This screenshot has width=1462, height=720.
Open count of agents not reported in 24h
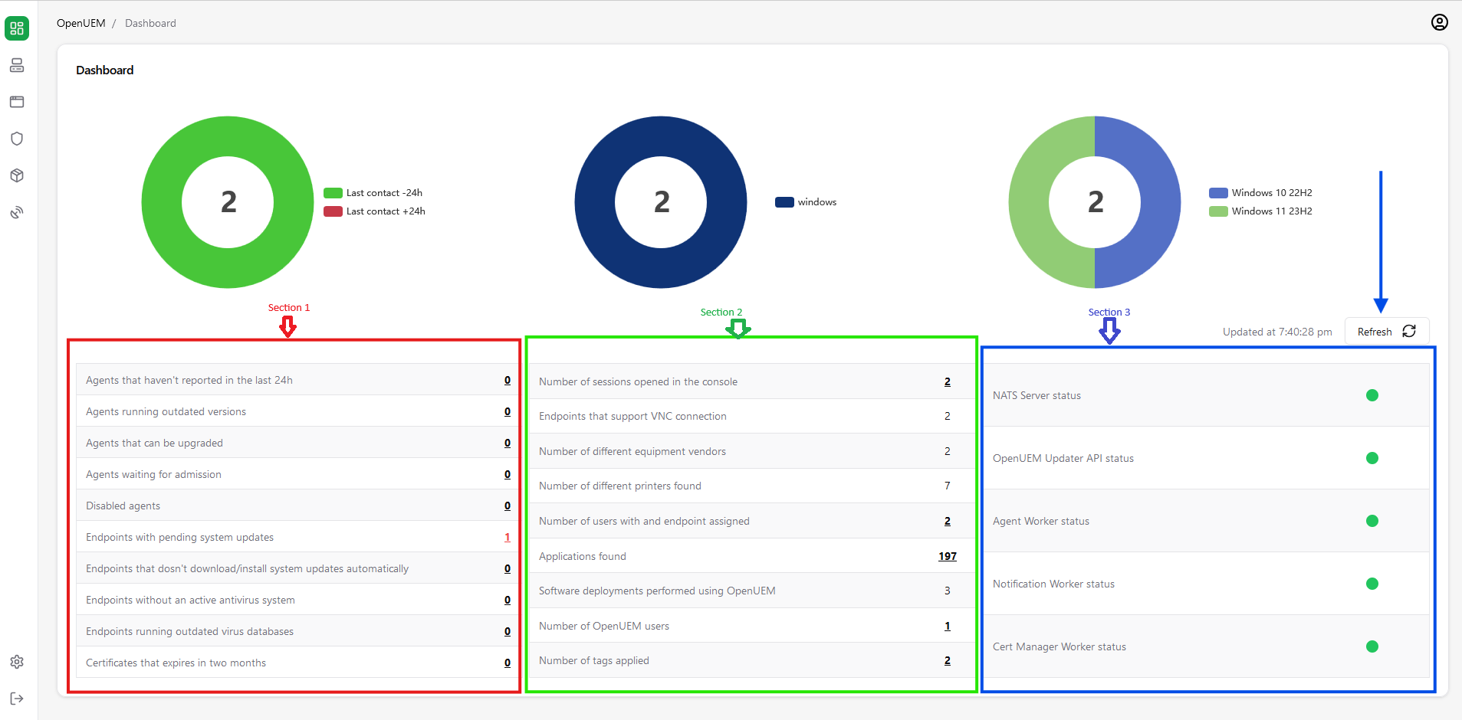[508, 381]
